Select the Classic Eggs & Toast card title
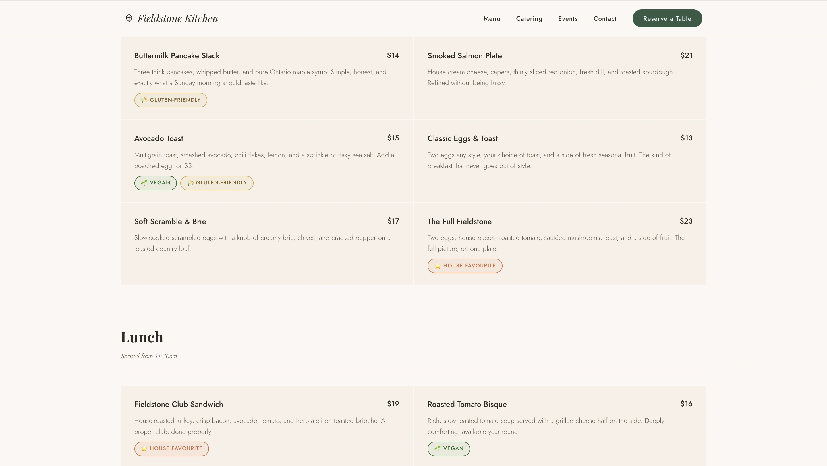The width and height of the screenshot is (827, 466). click(x=462, y=139)
